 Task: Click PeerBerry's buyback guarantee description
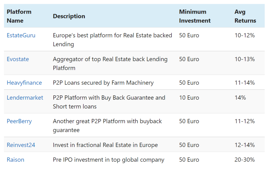(107, 125)
